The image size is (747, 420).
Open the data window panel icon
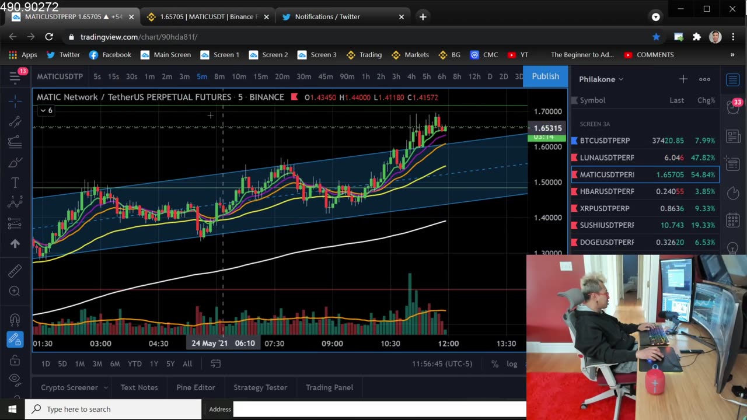click(733, 163)
